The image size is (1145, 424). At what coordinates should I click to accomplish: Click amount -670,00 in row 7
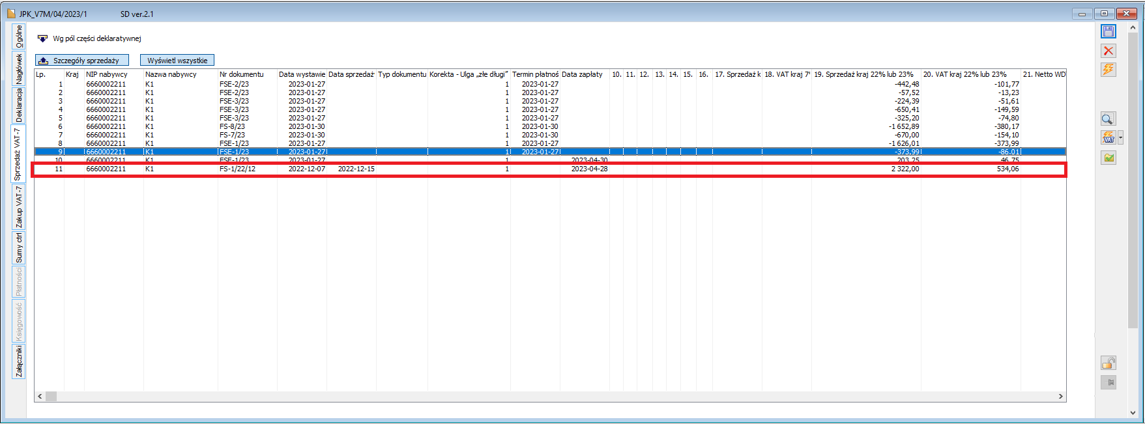(x=907, y=135)
